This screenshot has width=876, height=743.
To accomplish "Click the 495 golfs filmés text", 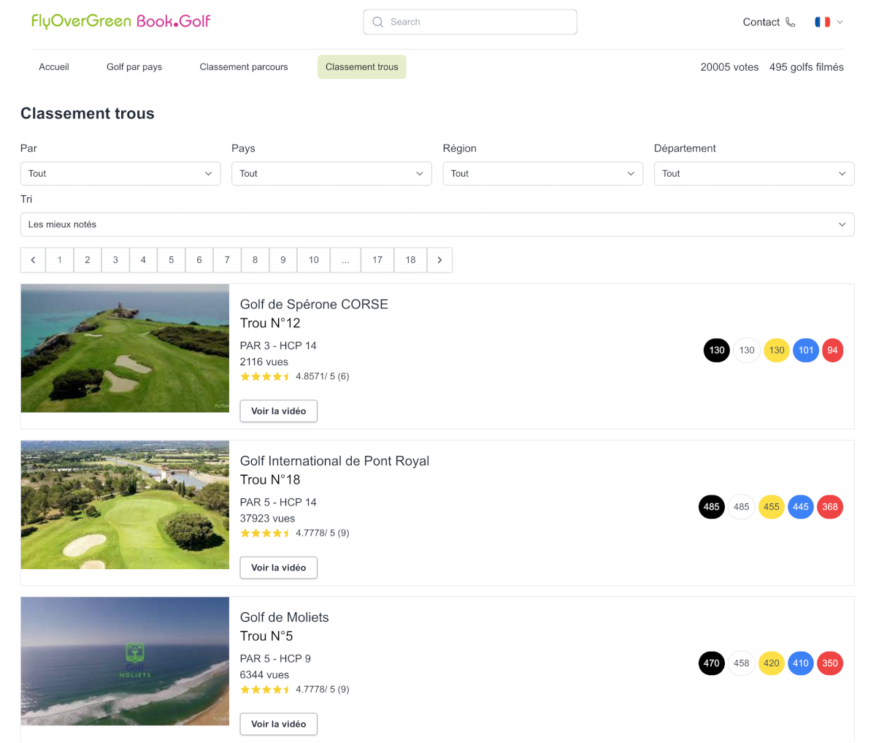I will point(807,66).
